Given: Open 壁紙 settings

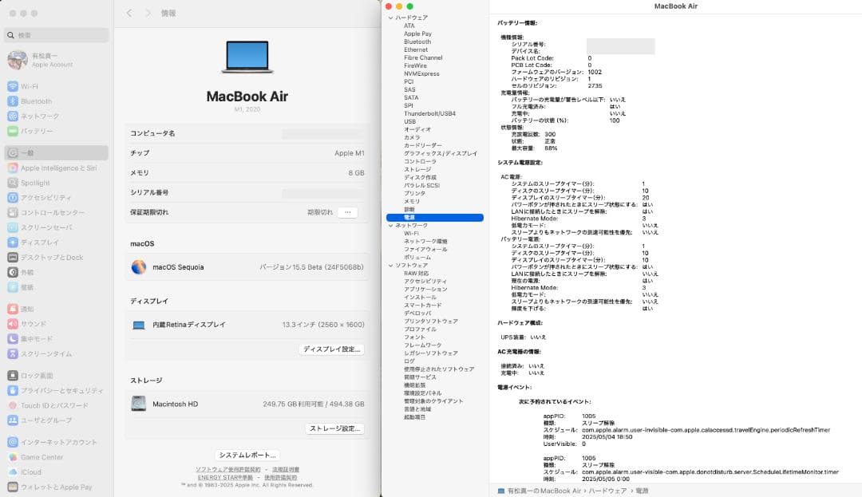Looking at the screenshot, I should (56, 286).
